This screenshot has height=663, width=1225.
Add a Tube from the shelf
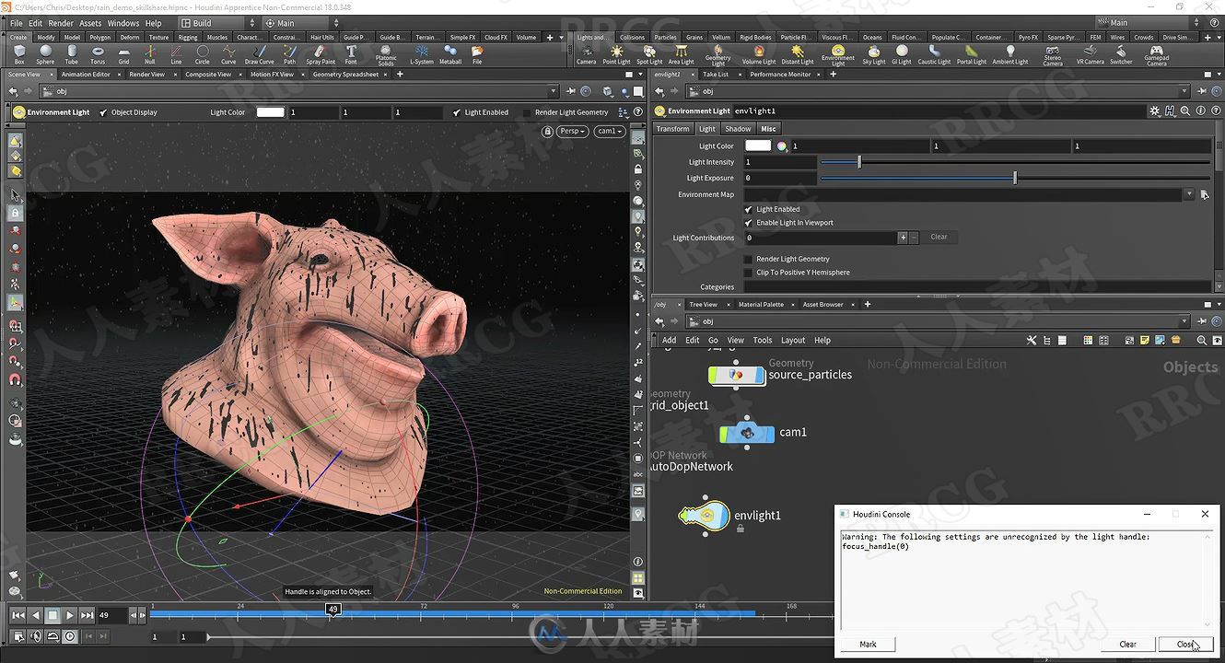click(x=71, y=54)
